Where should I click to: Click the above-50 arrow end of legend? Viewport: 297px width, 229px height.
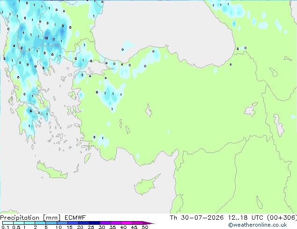(148, 223)
